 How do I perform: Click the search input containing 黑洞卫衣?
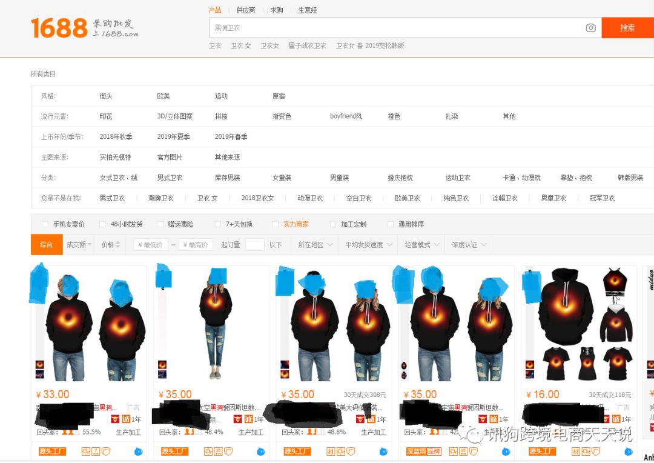pos(396,28)
